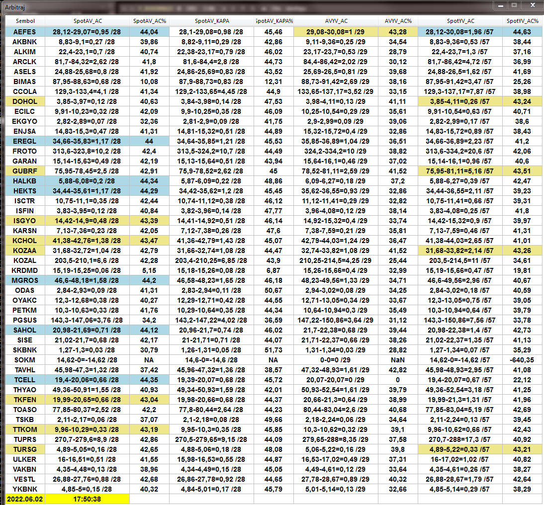The height and width of the screenshot is (505, 544).
Task: Click the AVYV_AC% column header
Action: coord(398,21)
